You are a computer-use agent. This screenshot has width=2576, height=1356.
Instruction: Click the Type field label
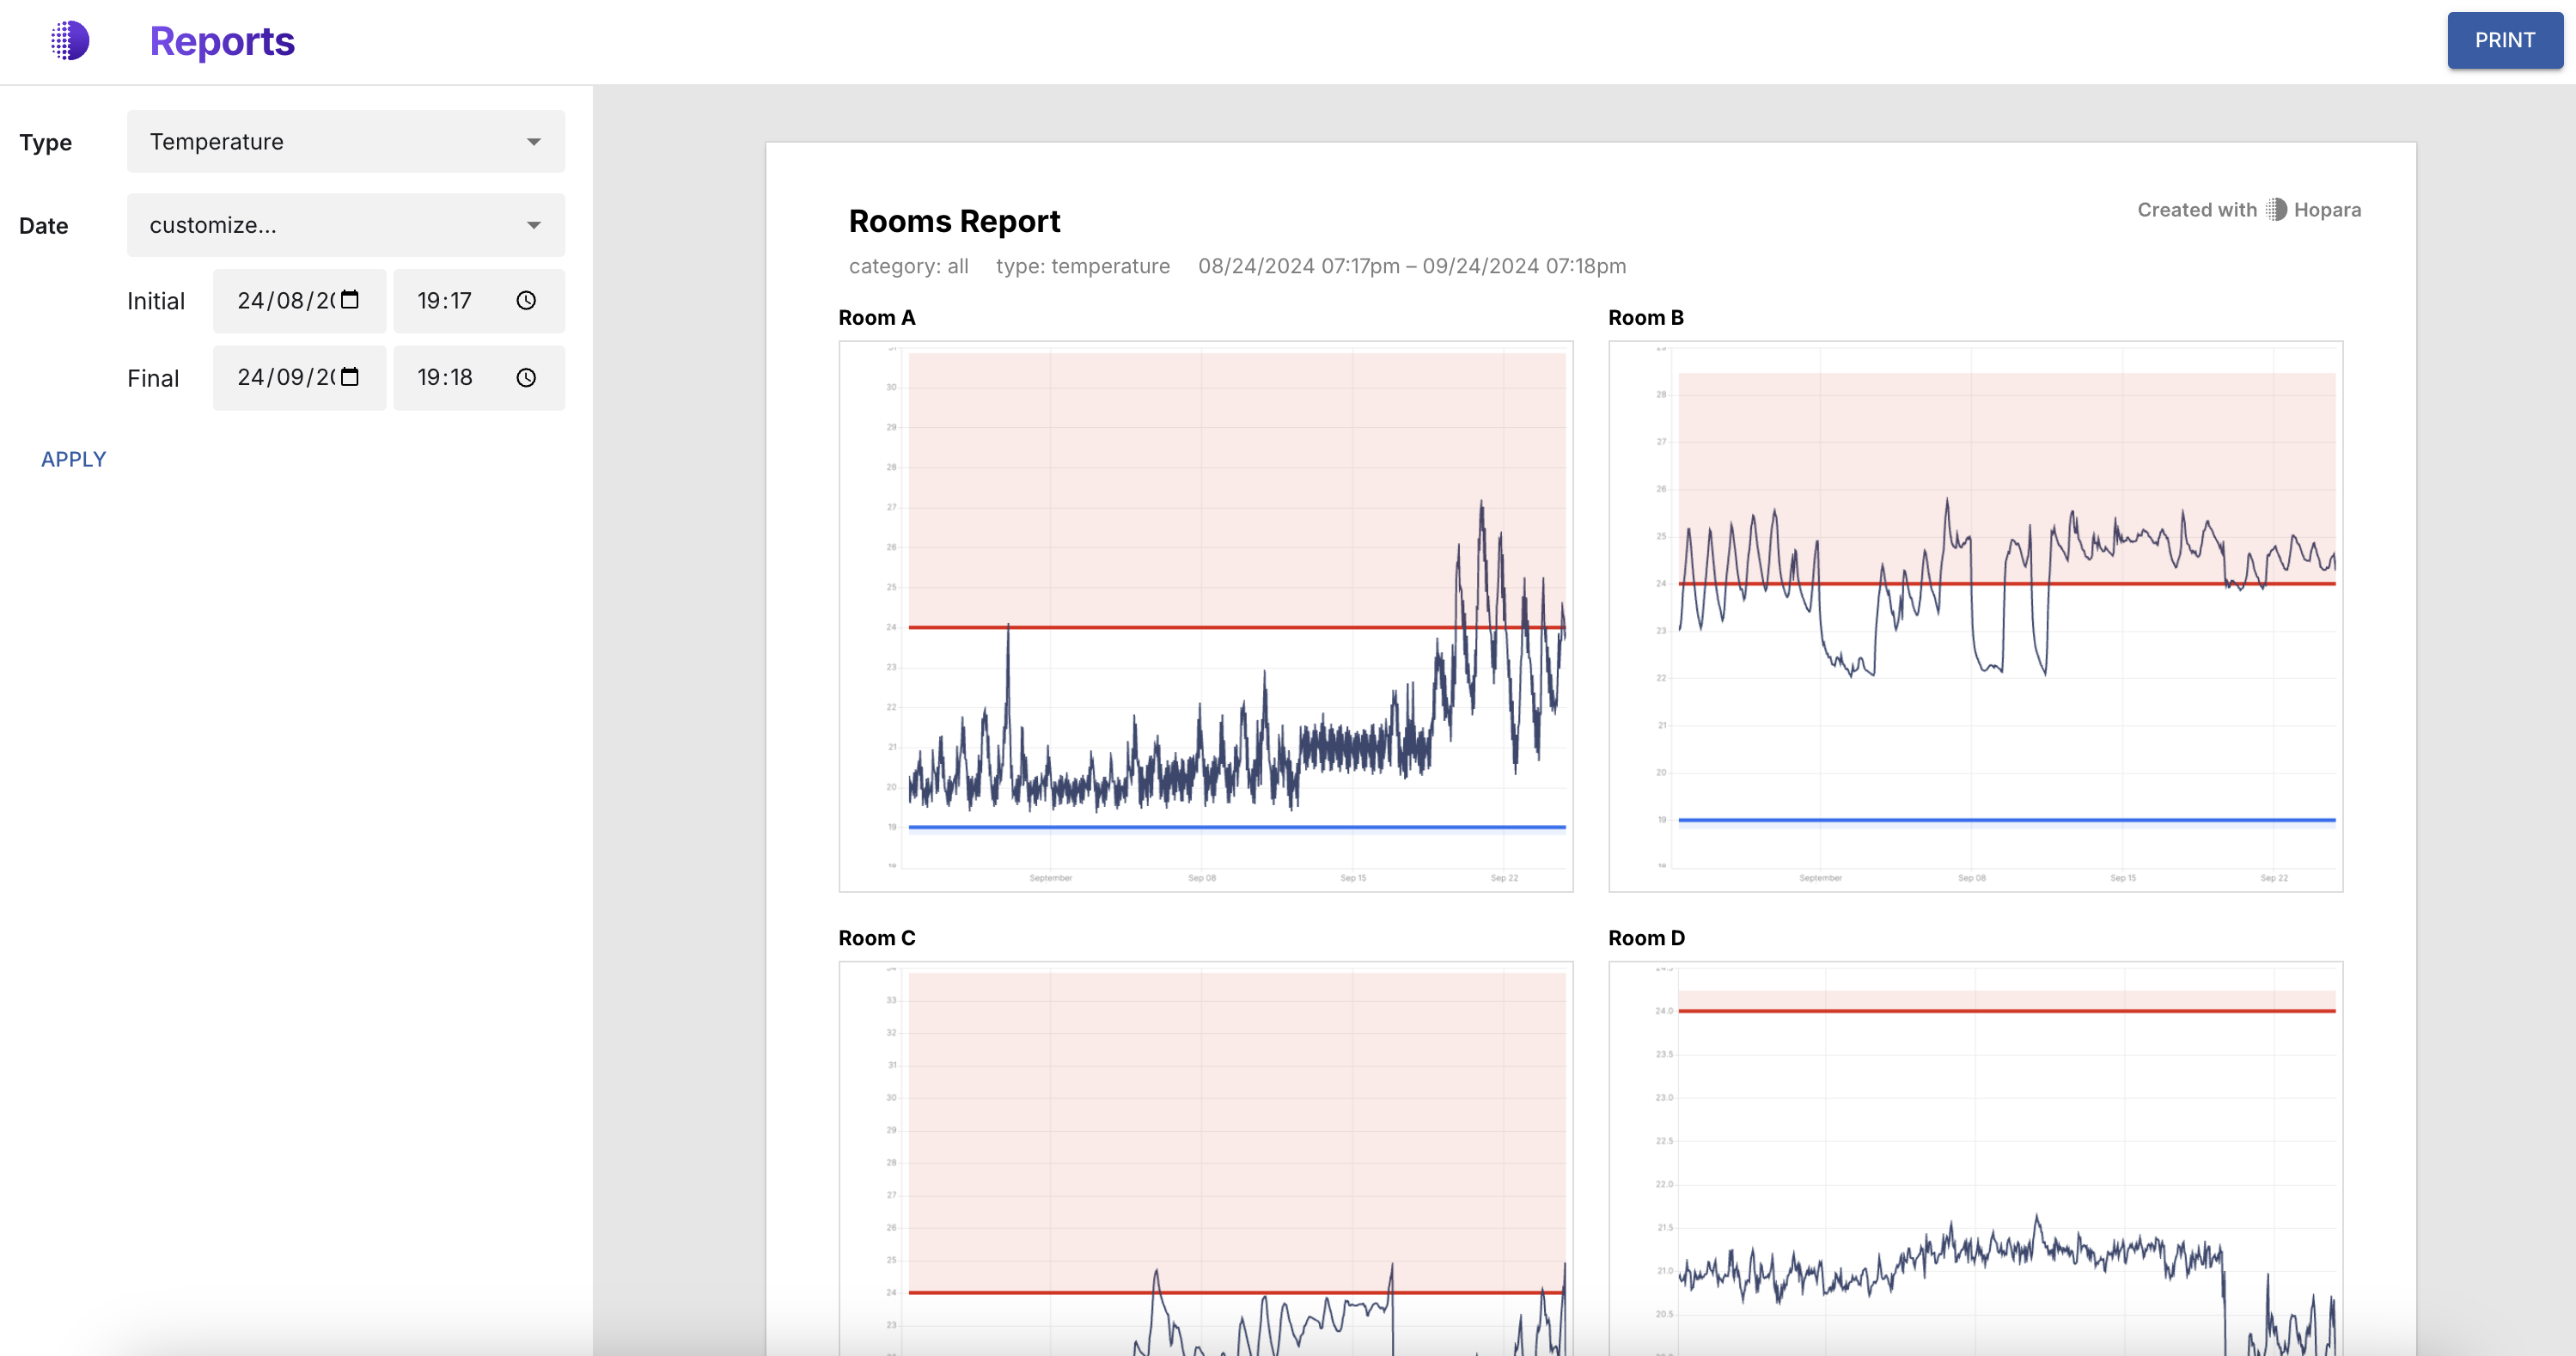45,142
